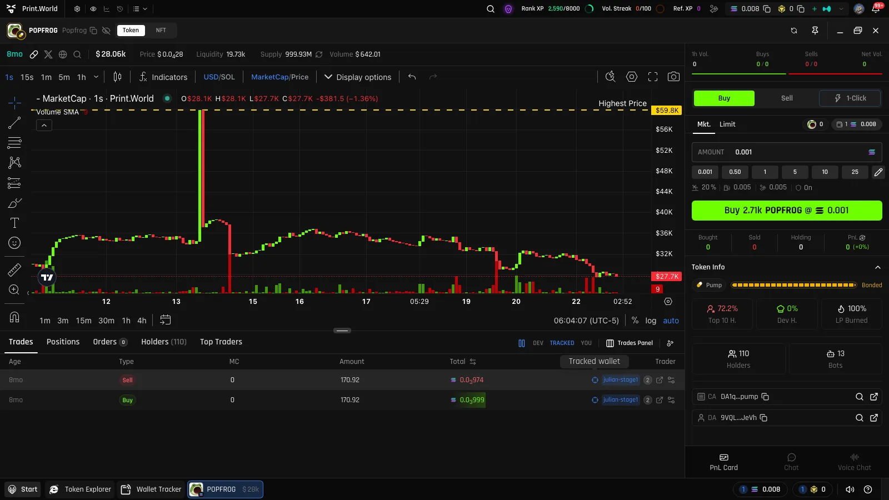Take a chart snapshot with the camera icon
The width and height of the screenshot is (889, 500).
[673, 77]
